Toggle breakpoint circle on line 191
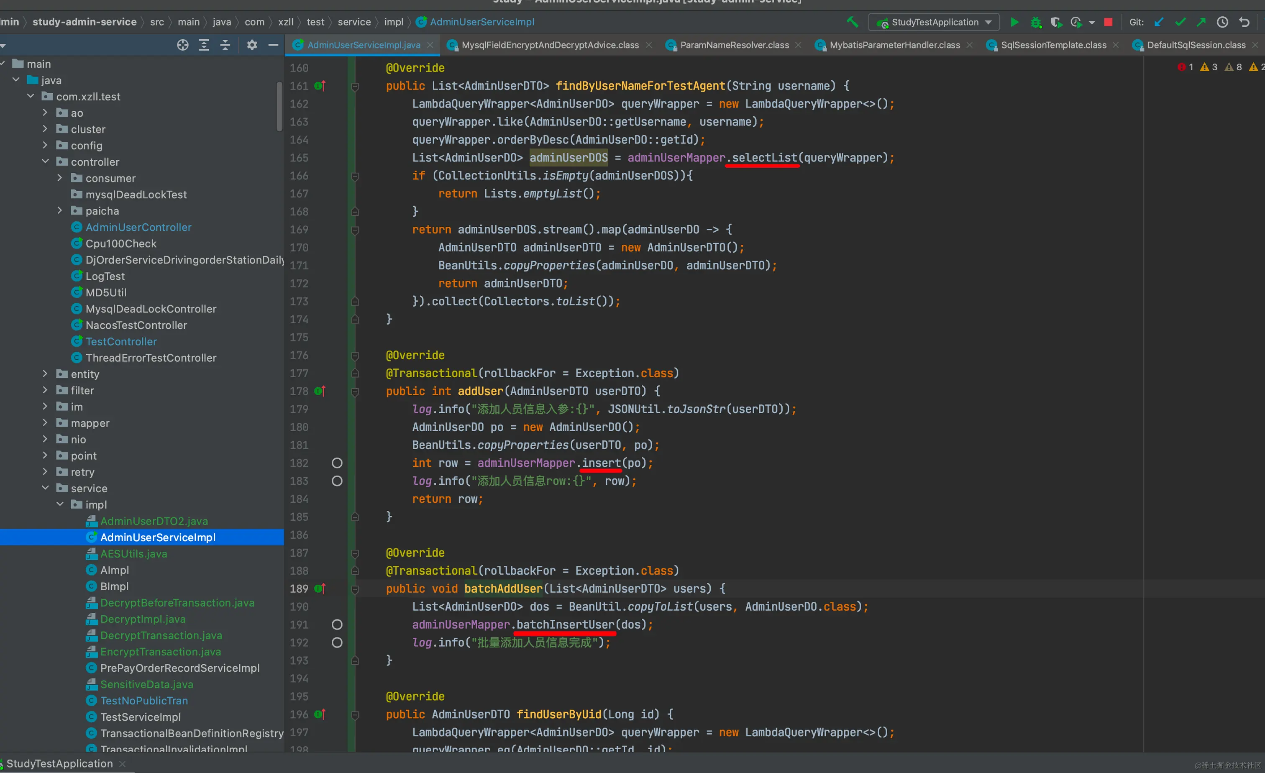The height and width of the screenshot is (773, 1265). point(337,625)
